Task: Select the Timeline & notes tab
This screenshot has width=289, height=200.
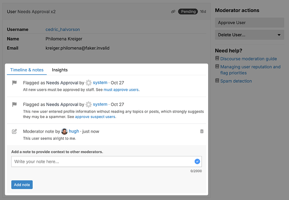Action: tap(27, 70)
